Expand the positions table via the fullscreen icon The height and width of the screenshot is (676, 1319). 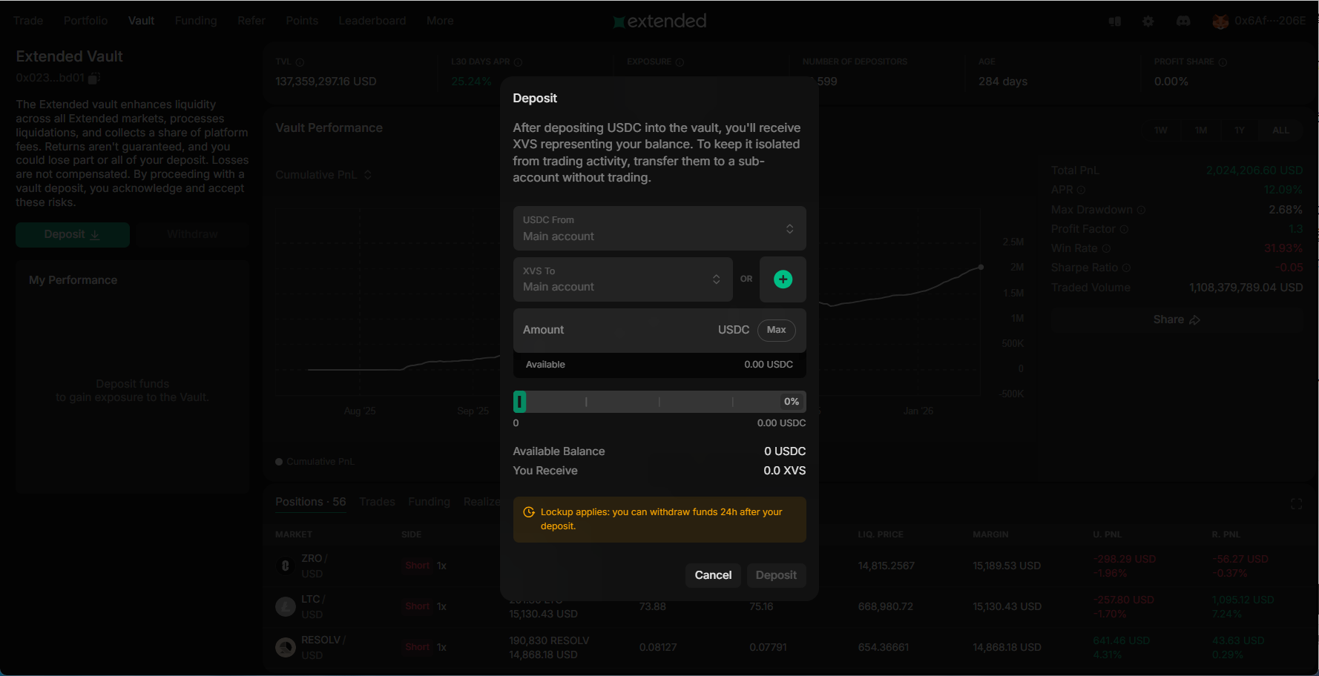(1297, 504)
